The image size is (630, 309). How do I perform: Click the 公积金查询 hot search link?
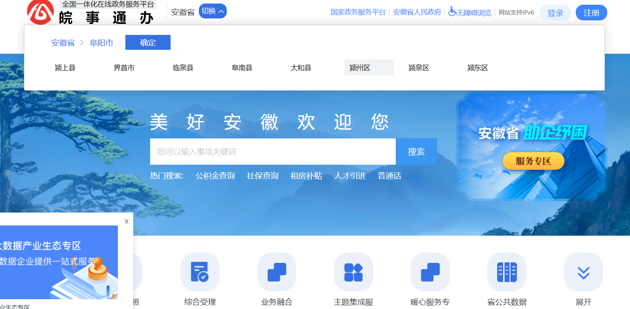coord(215,176)
